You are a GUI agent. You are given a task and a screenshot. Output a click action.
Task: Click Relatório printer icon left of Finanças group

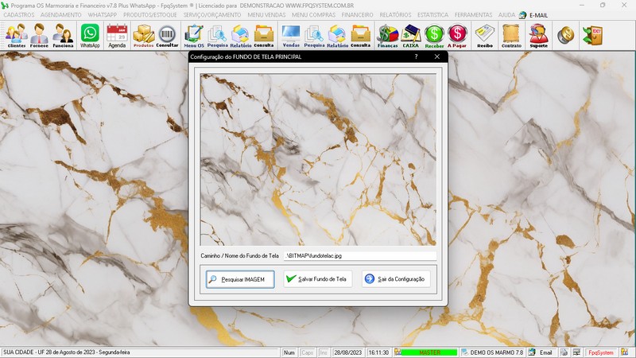(x=337, y=36)
